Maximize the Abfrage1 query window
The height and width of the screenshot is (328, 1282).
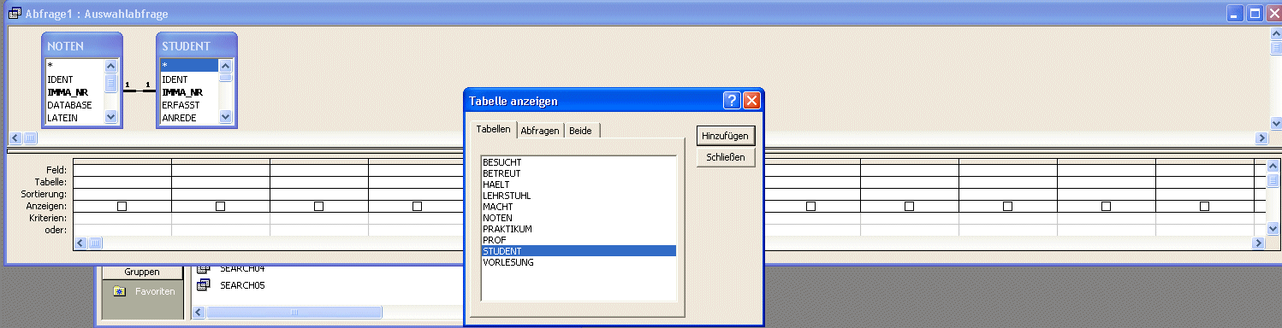(x=1255, y=14)
